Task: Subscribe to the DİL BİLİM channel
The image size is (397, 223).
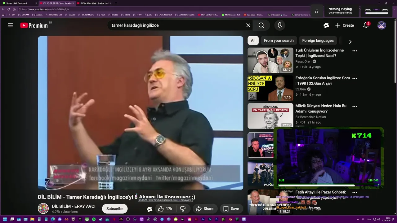Action: [115, 209]
